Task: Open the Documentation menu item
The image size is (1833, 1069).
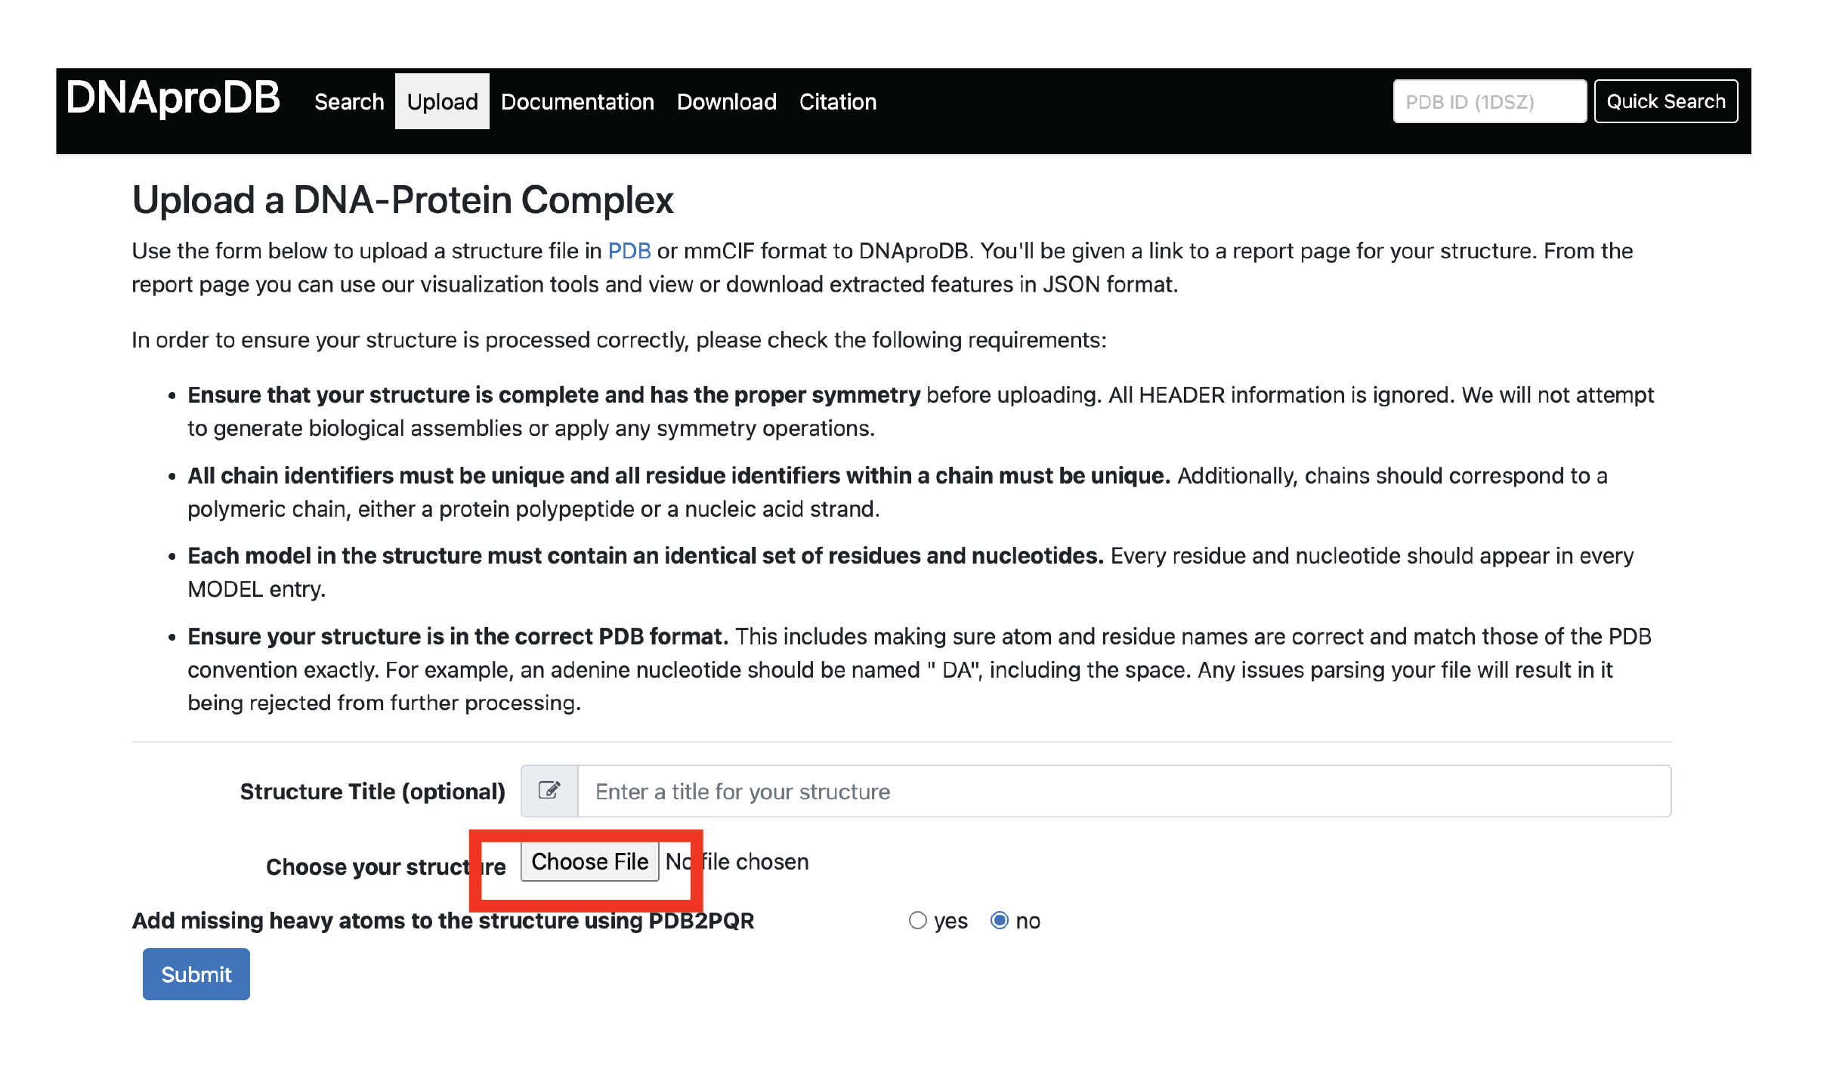Action: point(577,102)
